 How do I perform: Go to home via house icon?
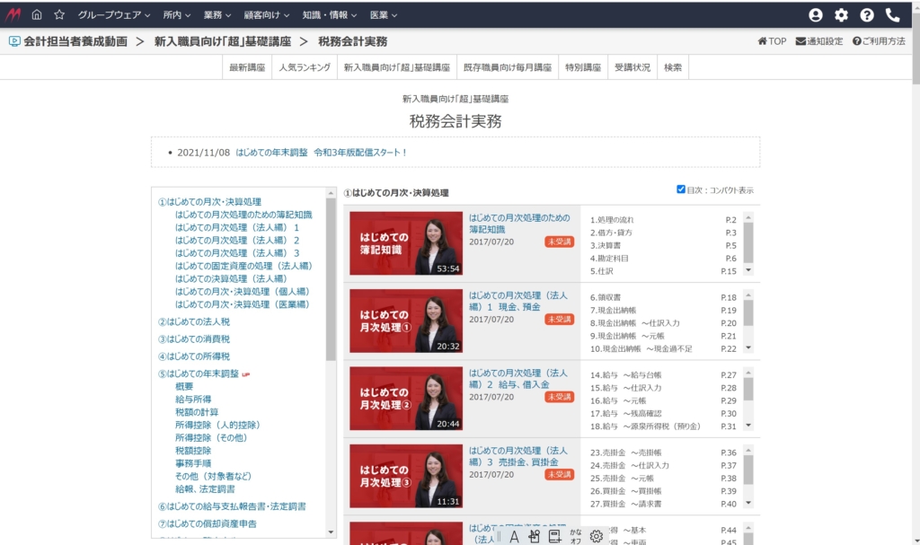point(37,14)
